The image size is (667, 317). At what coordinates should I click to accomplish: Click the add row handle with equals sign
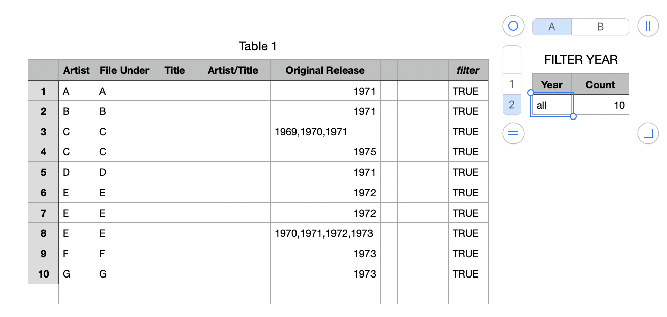513,134
